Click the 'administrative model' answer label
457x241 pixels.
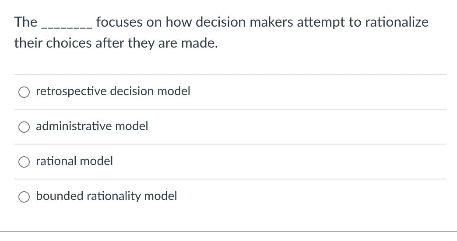[x=92, y=127]
